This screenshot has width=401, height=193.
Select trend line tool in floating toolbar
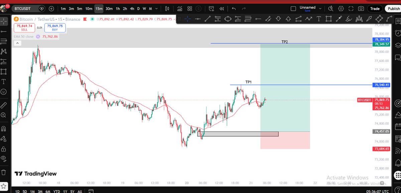click(x=208, y=19)
